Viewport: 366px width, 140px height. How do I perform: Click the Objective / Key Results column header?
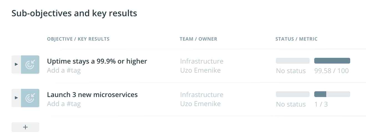point(78,39)
